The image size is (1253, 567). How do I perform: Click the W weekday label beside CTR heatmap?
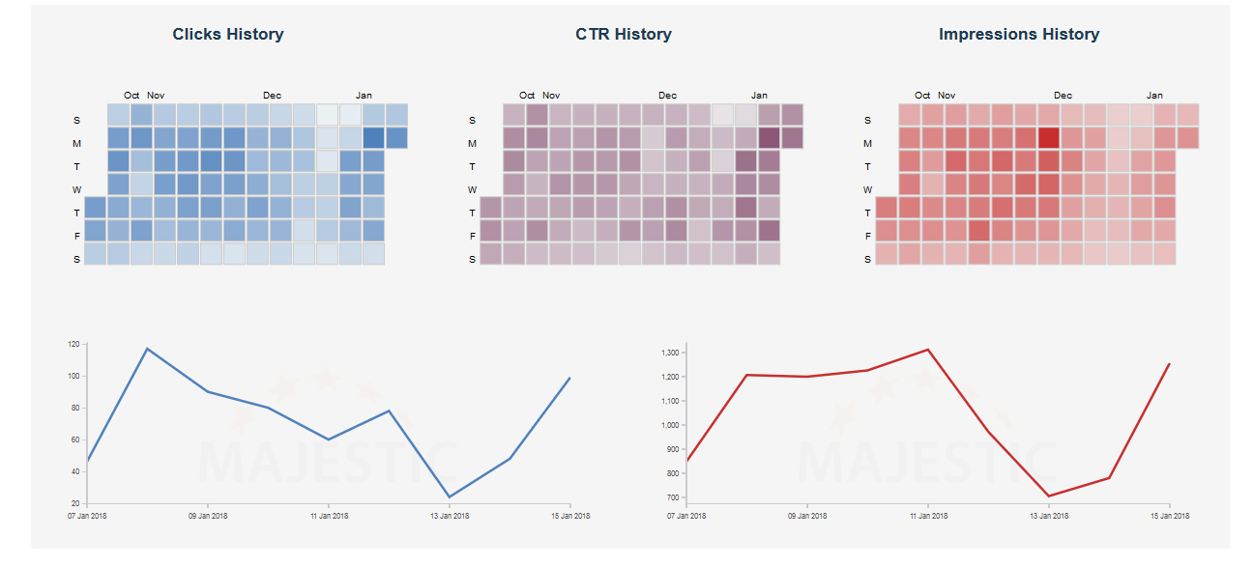(x=472, y=189)
